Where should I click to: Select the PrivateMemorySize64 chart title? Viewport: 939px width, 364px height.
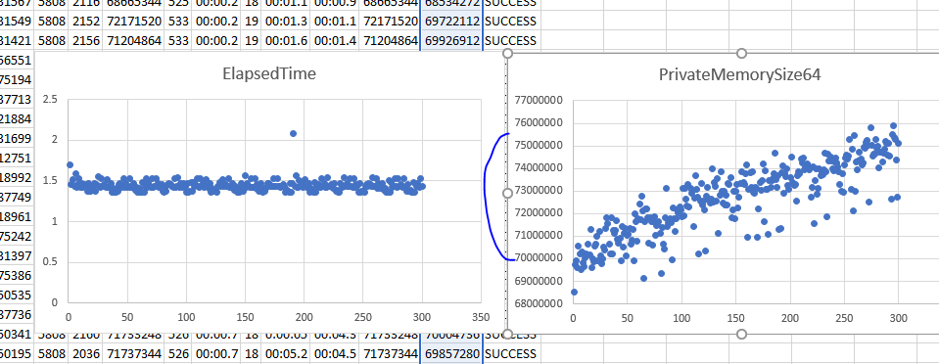pyautogui.click(x=739, y=74)
